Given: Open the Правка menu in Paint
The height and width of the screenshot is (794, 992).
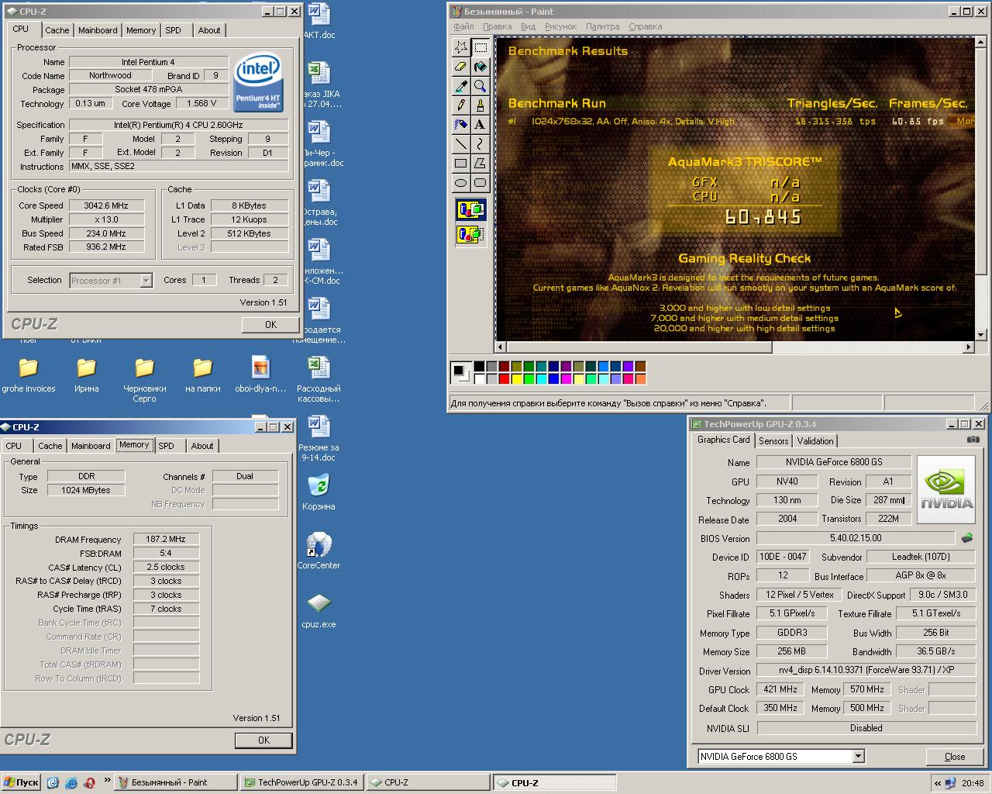Looking at the screenshot, I should 497,26.
